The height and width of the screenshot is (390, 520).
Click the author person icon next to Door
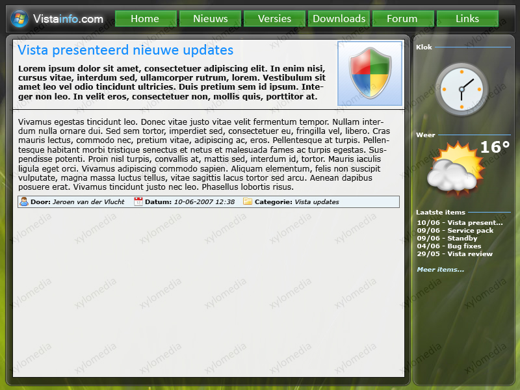click(24, 201)
